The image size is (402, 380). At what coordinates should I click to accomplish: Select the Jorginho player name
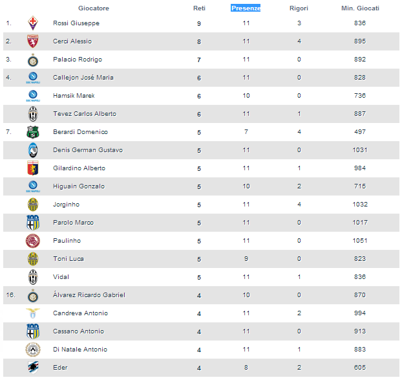pos(66,205)
